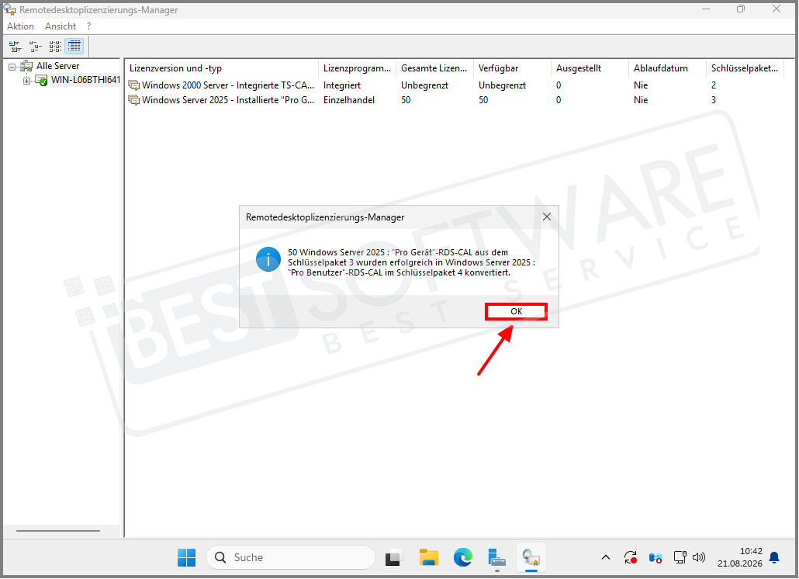This screenshot has height=579, width=799.
Task: Expand the WIN-L06BTHI641 server node
Action: coord(26,81)
